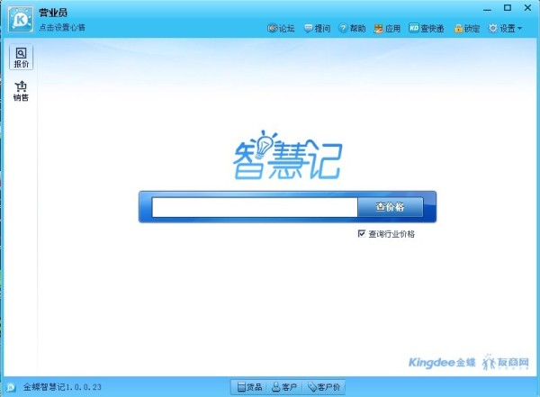Click the Kingdee app avatar logo
Viewport: 540px width, 397px height.
(21, 19)
